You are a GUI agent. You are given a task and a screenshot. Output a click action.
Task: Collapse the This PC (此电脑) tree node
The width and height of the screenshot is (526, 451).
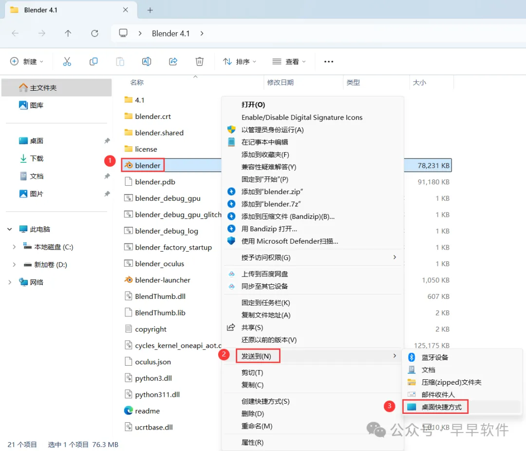[10, 229]
